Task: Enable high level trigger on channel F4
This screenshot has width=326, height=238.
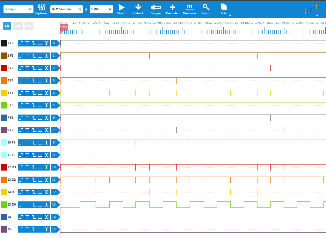Action: click(27, 93)
